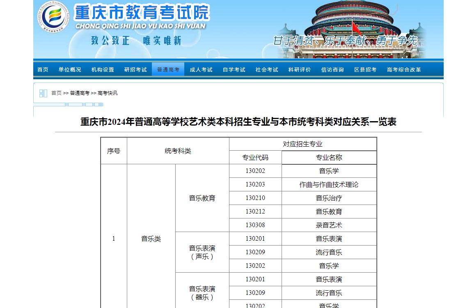
Task: Open 信访咨询 in the nav bar
Action: point(332,69)
